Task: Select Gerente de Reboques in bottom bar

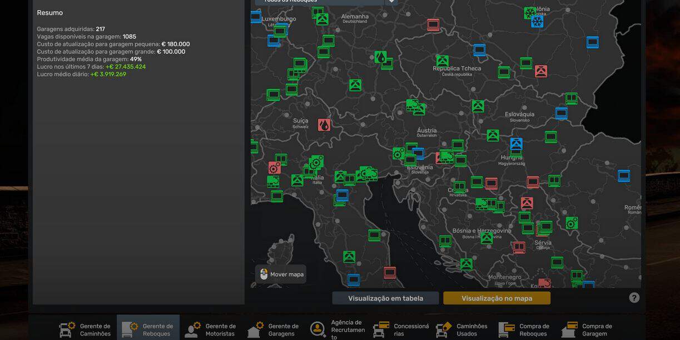Action: point(148,329)
